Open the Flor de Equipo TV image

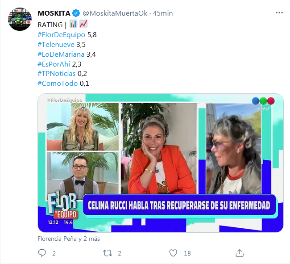tap(161, 163)
